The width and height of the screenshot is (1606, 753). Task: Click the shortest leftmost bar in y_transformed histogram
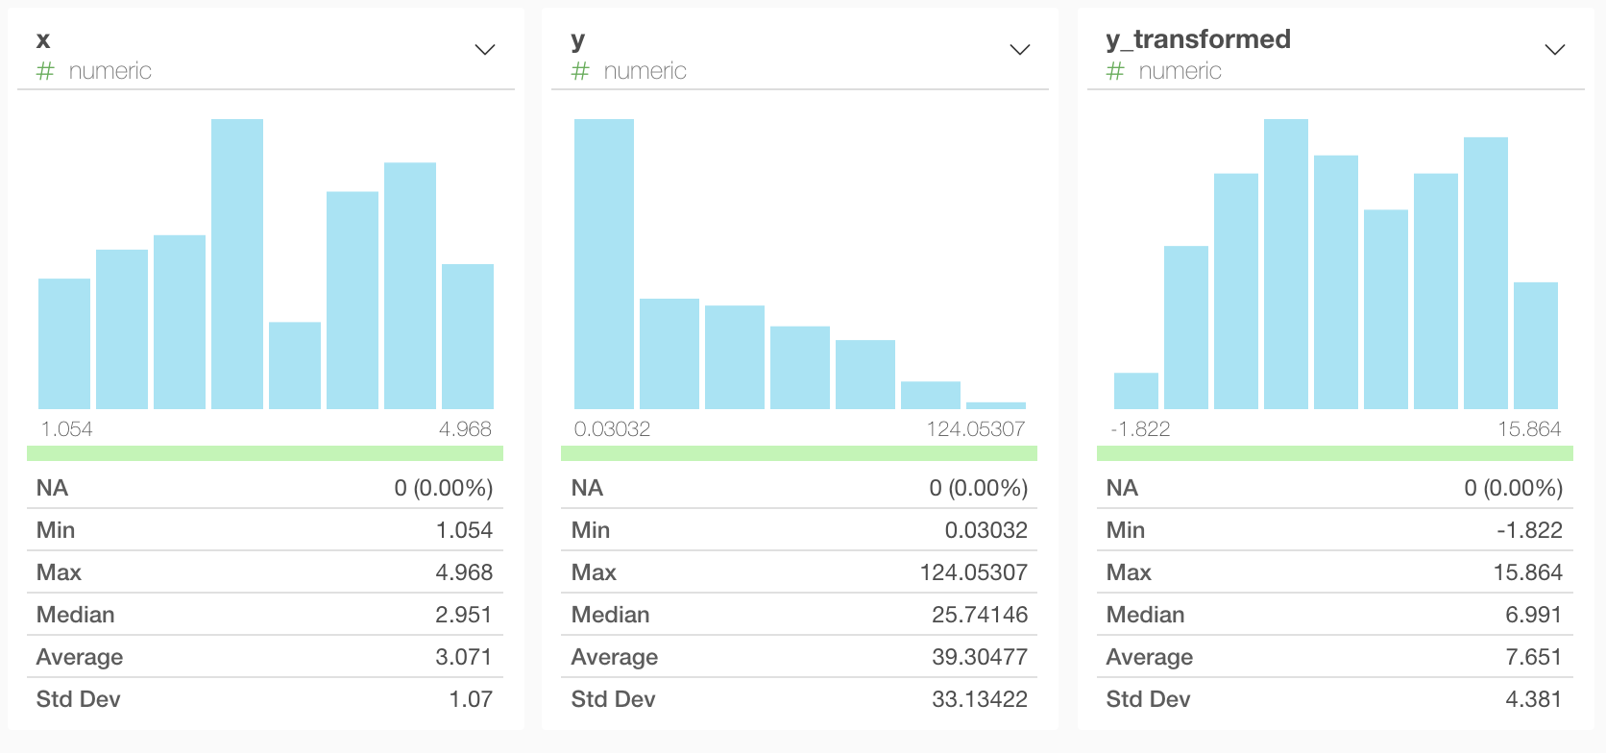tap(1135, 391)
